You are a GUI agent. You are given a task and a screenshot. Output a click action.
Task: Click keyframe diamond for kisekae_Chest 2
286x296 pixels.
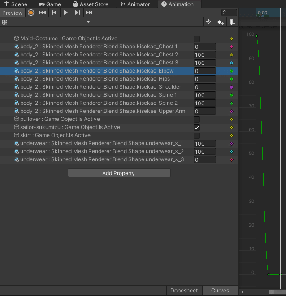(x=231, y=55)
